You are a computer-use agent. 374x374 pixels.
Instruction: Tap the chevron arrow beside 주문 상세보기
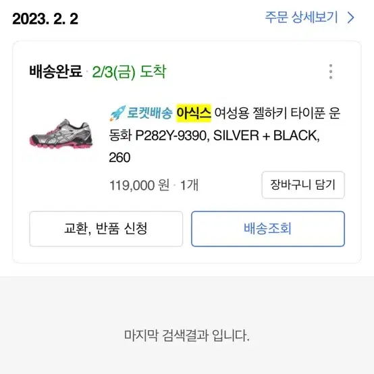pos(350,18)
